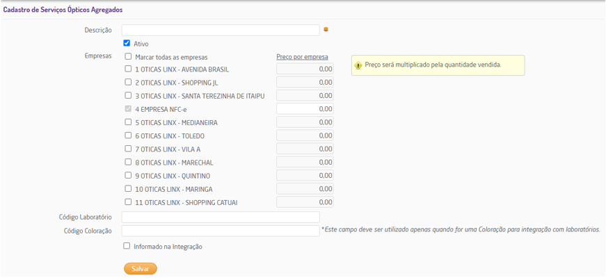Check the 8 OTICAS LINX - MARECHAL box
The width and height of the screenshot is (606, 280).
[128, 162]
